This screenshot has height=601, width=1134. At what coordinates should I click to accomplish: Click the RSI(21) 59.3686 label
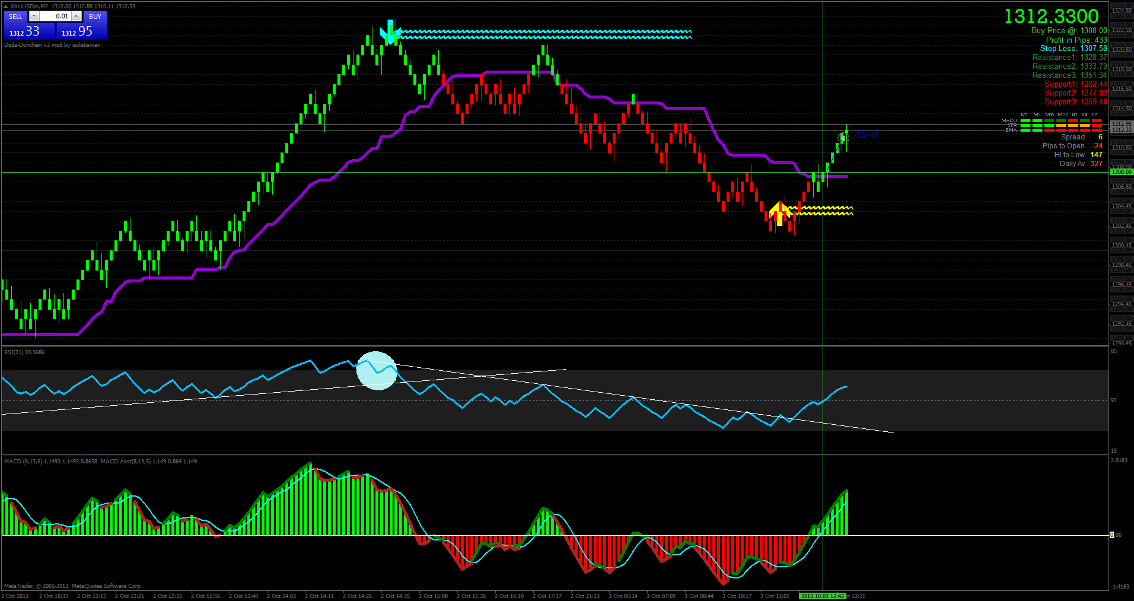tap(24, 352)
